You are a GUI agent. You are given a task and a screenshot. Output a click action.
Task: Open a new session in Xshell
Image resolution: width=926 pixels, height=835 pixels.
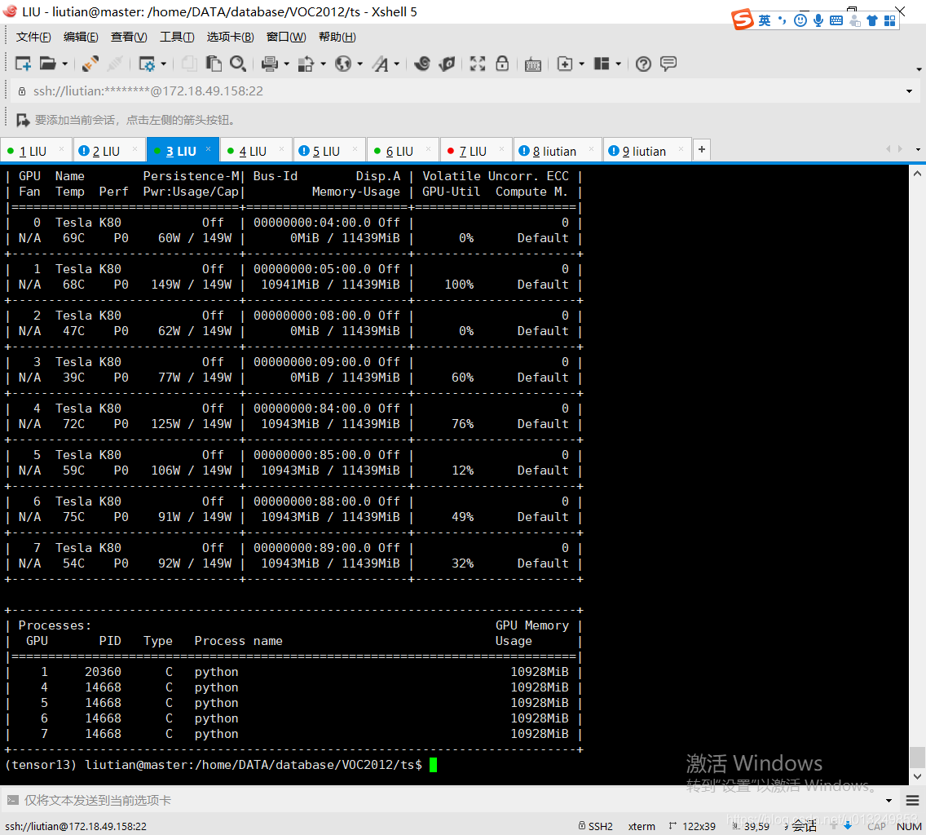coord(23,64)
